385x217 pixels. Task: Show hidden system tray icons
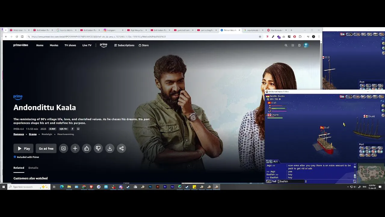(x=348, y=187)
